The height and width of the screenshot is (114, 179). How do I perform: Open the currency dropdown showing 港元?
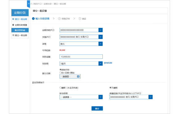pos(81,44)
